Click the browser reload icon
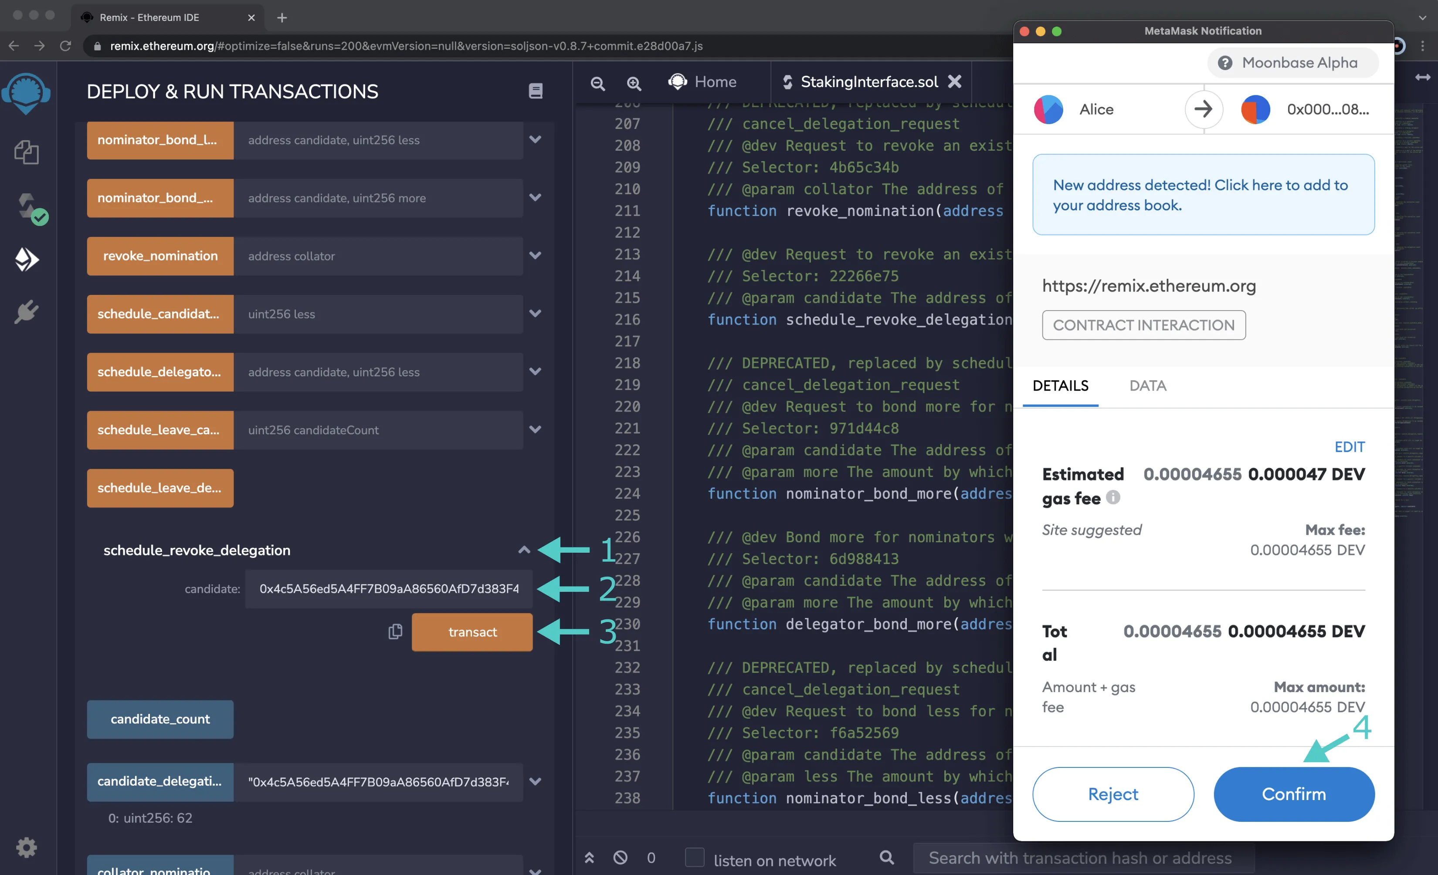1438x875 pixels. pyautogui.click(x=65, y=45)
